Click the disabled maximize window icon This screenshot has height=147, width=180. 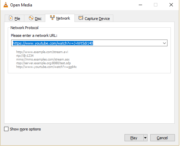click(156, 5)
